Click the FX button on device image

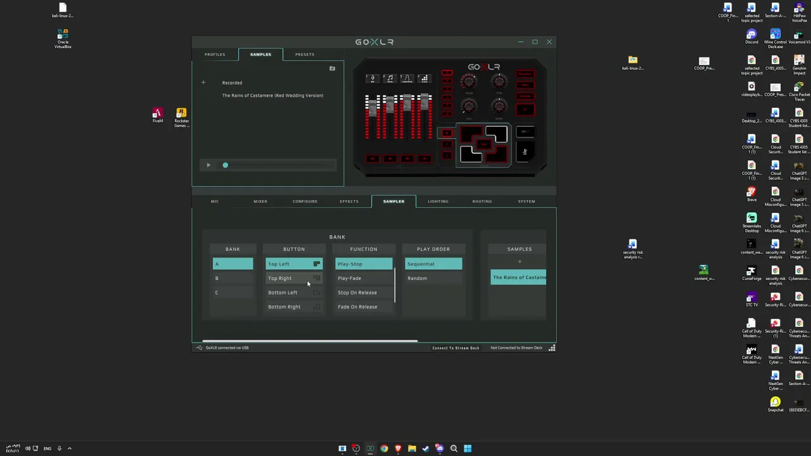pyautogui.click(x=525, y=110)
